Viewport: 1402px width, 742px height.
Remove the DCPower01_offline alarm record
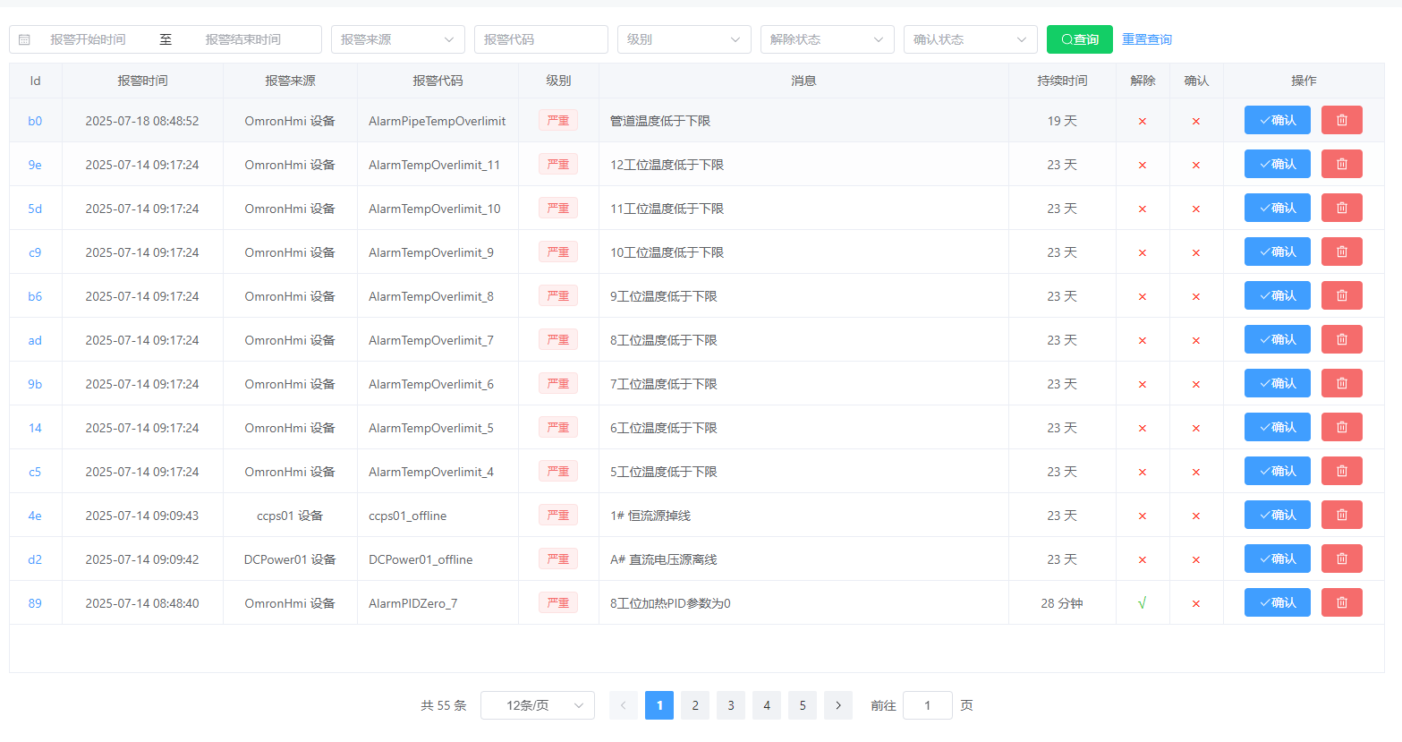1341,559
